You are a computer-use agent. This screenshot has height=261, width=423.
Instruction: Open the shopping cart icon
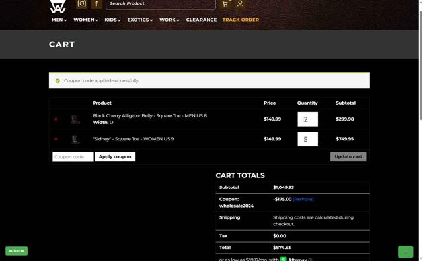(225, 4)
